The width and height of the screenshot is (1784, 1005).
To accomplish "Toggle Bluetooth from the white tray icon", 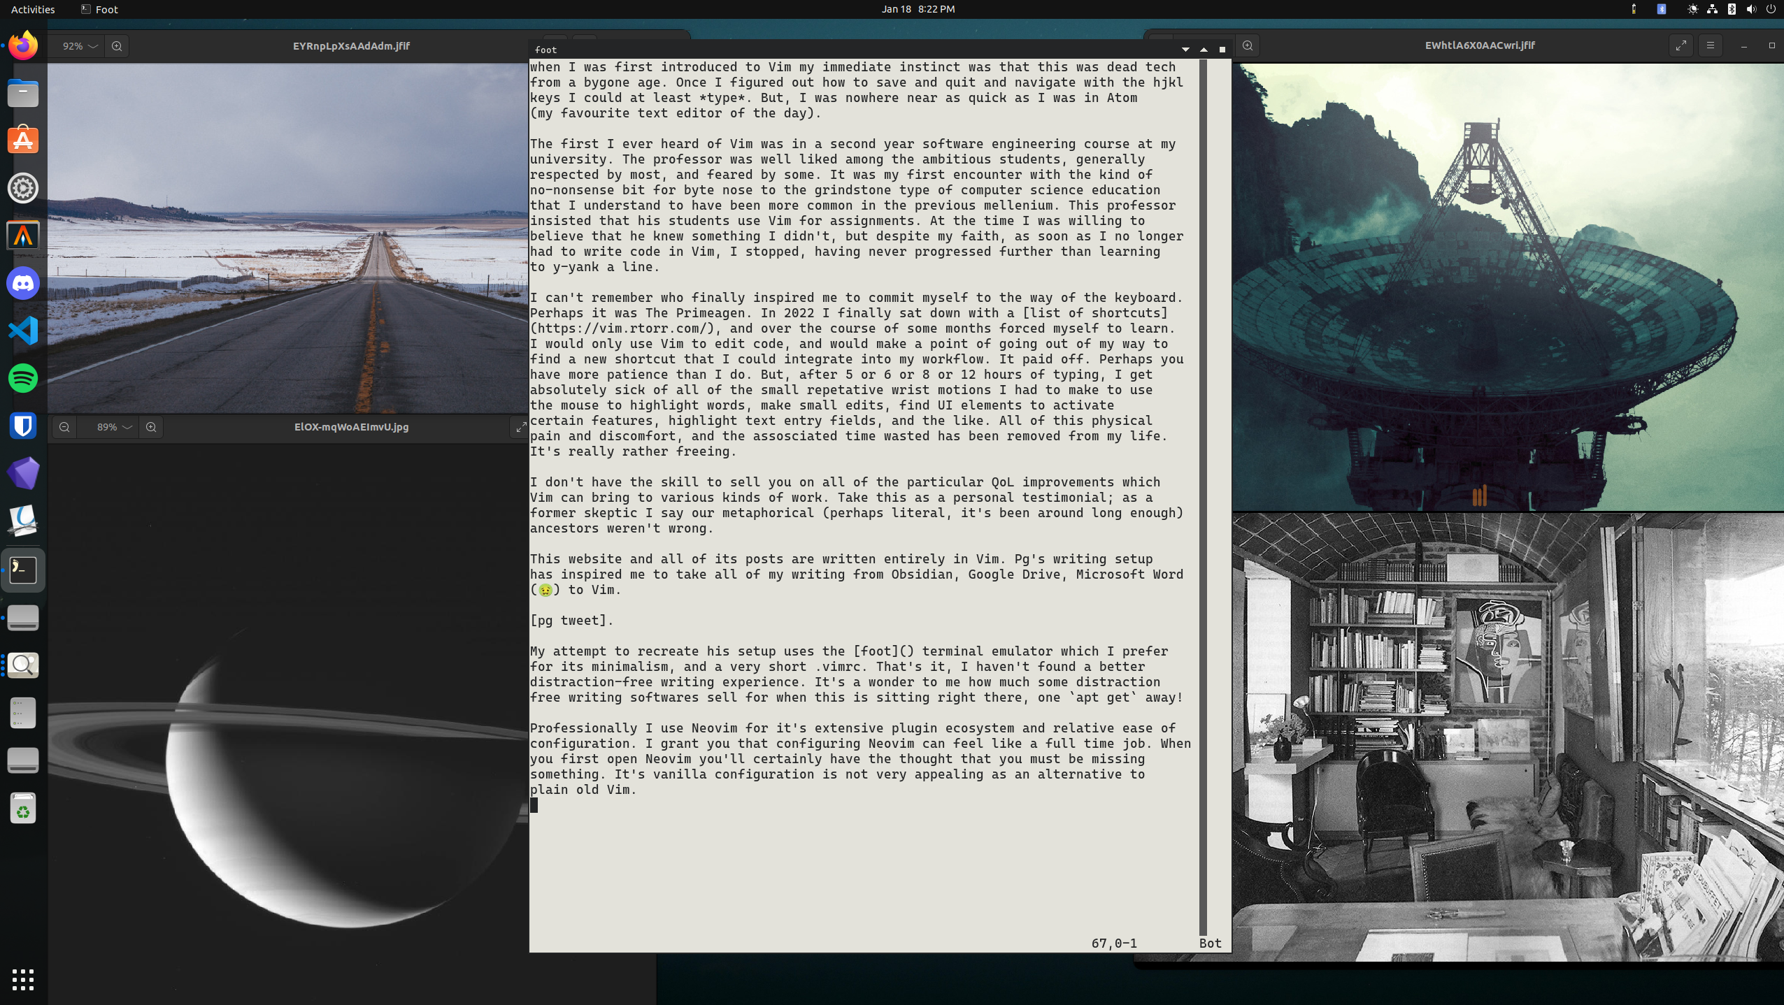I will 1732,9.
